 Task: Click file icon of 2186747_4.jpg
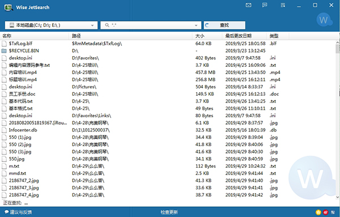4,195
